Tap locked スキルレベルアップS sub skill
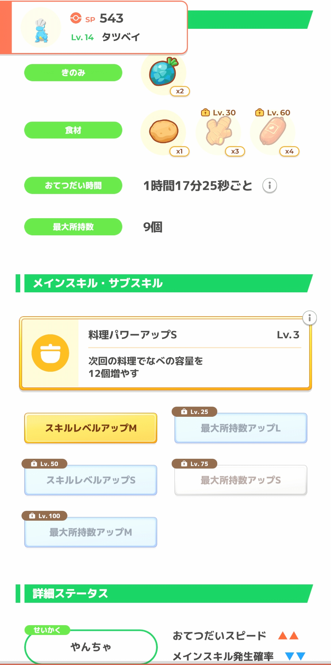This screenshot has width=331, height=665. point(91,480)
